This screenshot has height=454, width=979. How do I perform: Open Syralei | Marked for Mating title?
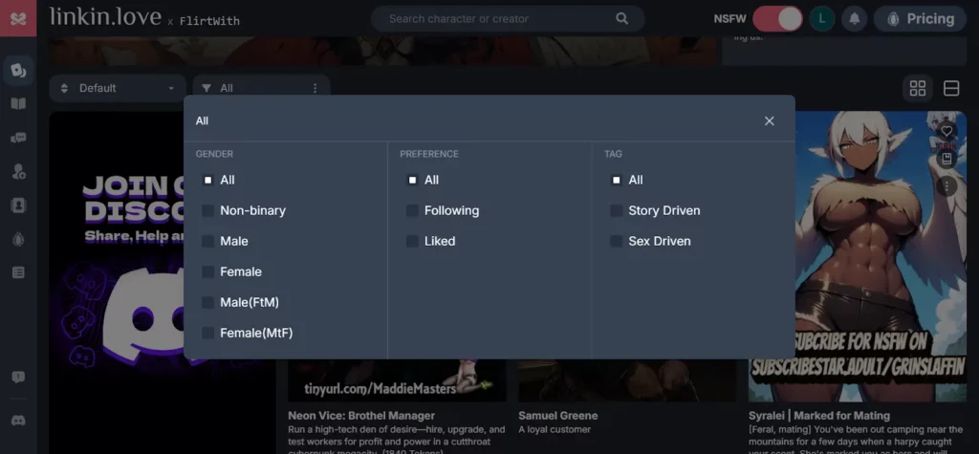(819, 415)
